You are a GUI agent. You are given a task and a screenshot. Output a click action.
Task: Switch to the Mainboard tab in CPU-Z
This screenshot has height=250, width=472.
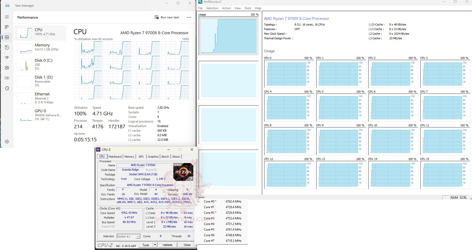(x=115, y=157)
